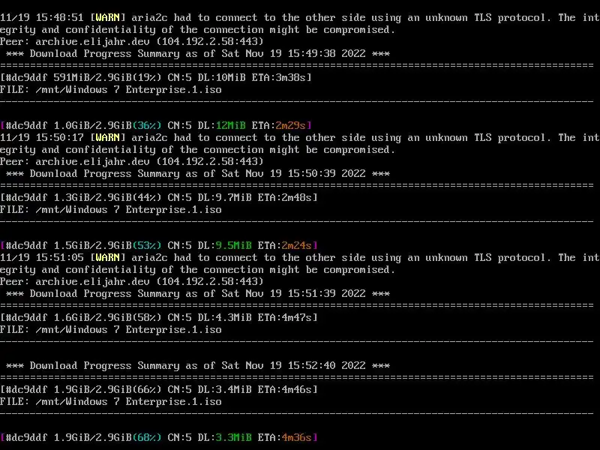Screen dimensions: 600x450
Task: Select the green DL:12MiB speed
Action: (x=221, y=125)
